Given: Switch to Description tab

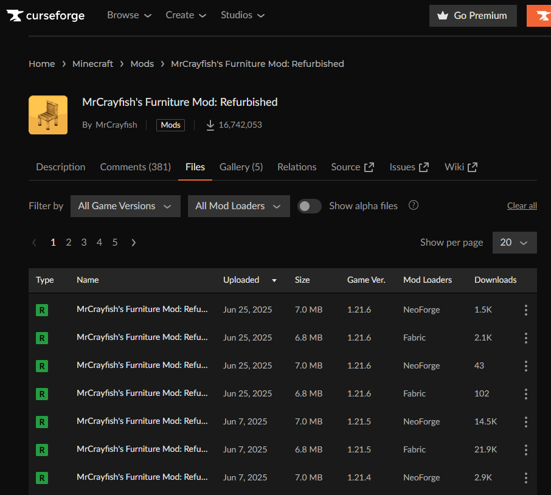Looking at the screenshot, I should [x=61, y=167].
